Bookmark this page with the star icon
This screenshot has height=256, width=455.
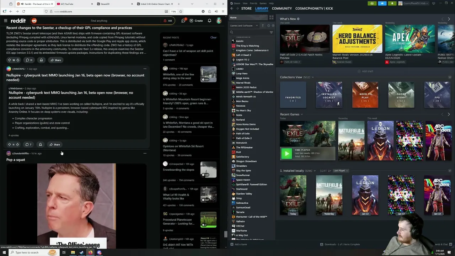click(x=181, y=11)
